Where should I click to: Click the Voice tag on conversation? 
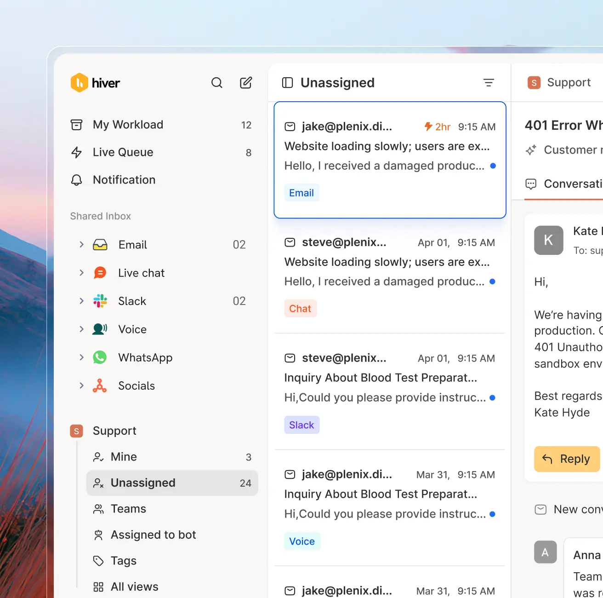(x=302, y=541)
